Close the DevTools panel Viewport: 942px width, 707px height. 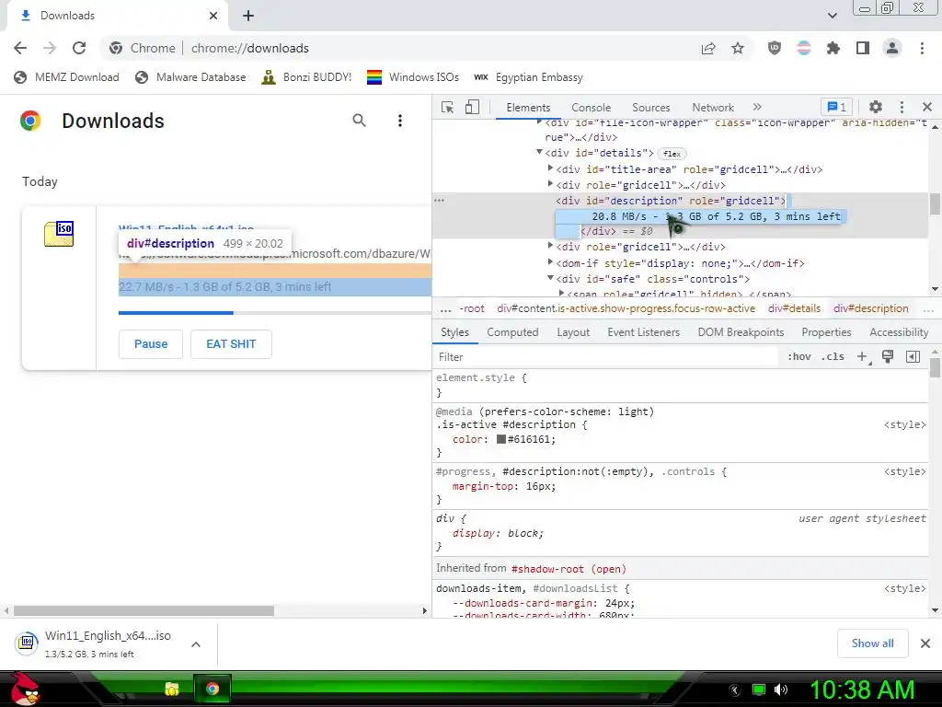click(x=927, y=107)
